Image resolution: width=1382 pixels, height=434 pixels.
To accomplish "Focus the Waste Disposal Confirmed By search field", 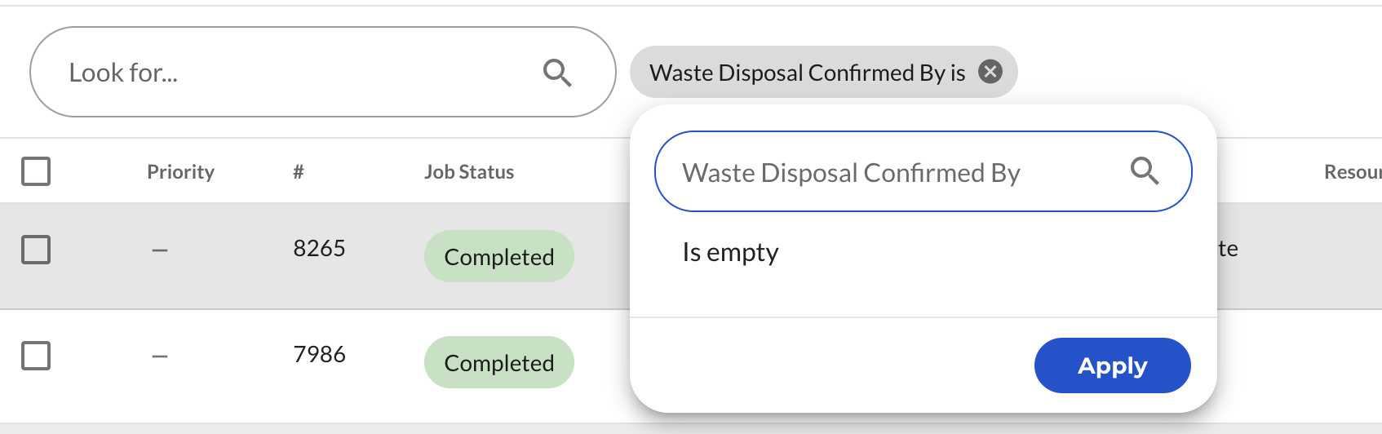I will coord(923,171).
